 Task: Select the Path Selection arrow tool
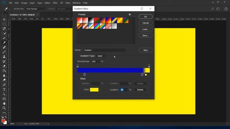4,94
